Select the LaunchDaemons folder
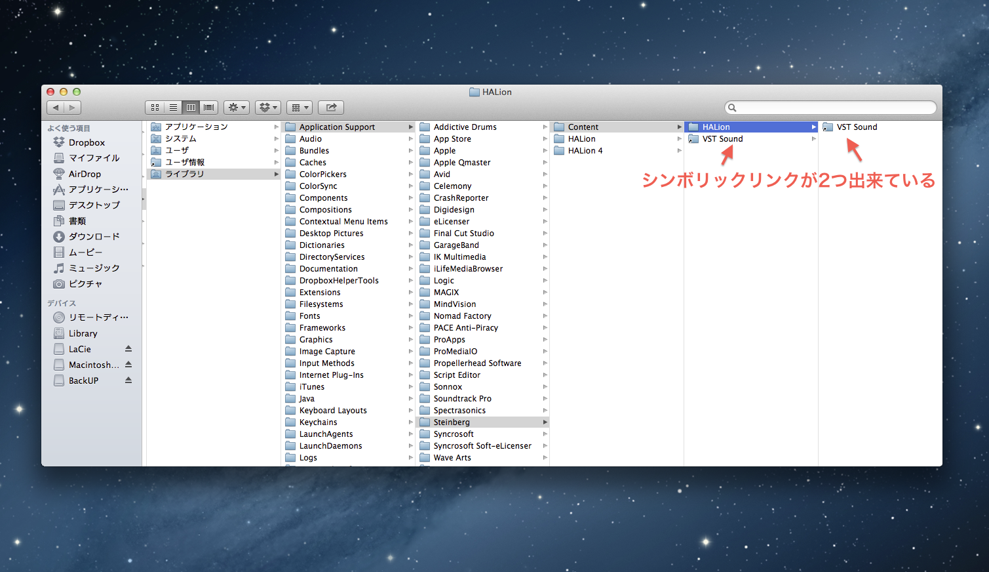Viewport: 989px width, 572px height. click(348, 445)
